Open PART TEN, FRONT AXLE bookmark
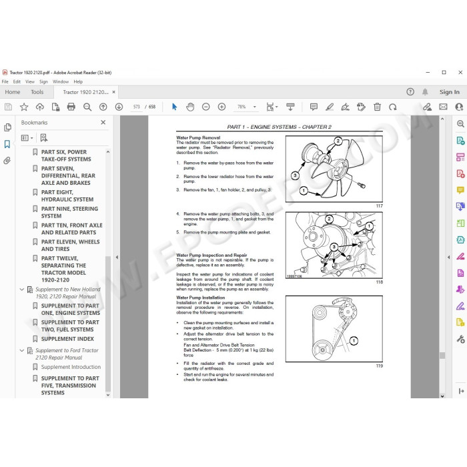 tap(72, 229)
